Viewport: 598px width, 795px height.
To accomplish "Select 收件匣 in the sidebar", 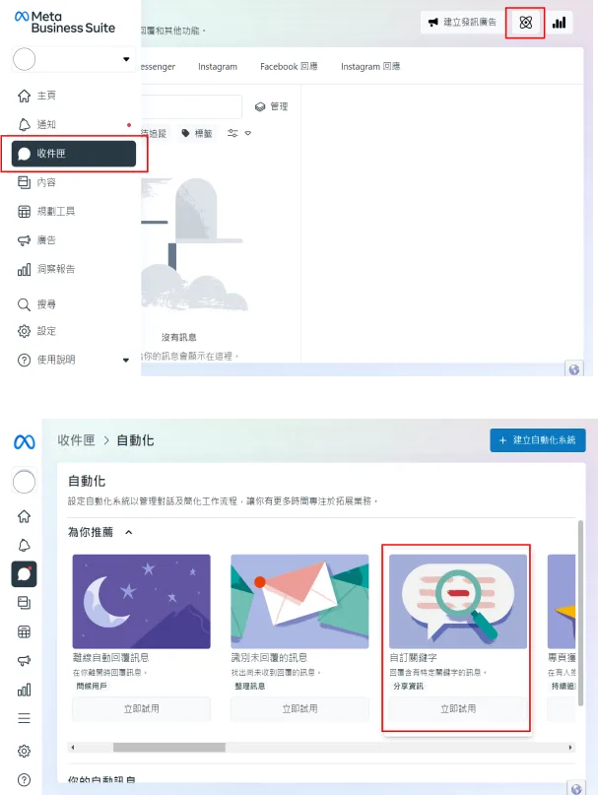I will pos(74,154).
